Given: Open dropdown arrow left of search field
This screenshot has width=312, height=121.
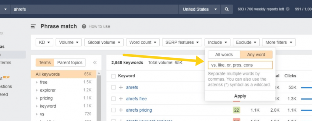Looking at the screenshot, I should (5, 9).
